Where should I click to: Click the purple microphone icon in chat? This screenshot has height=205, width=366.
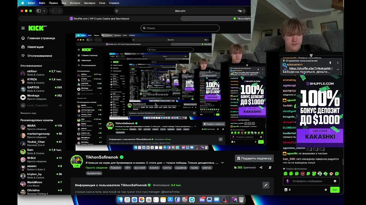287,181
